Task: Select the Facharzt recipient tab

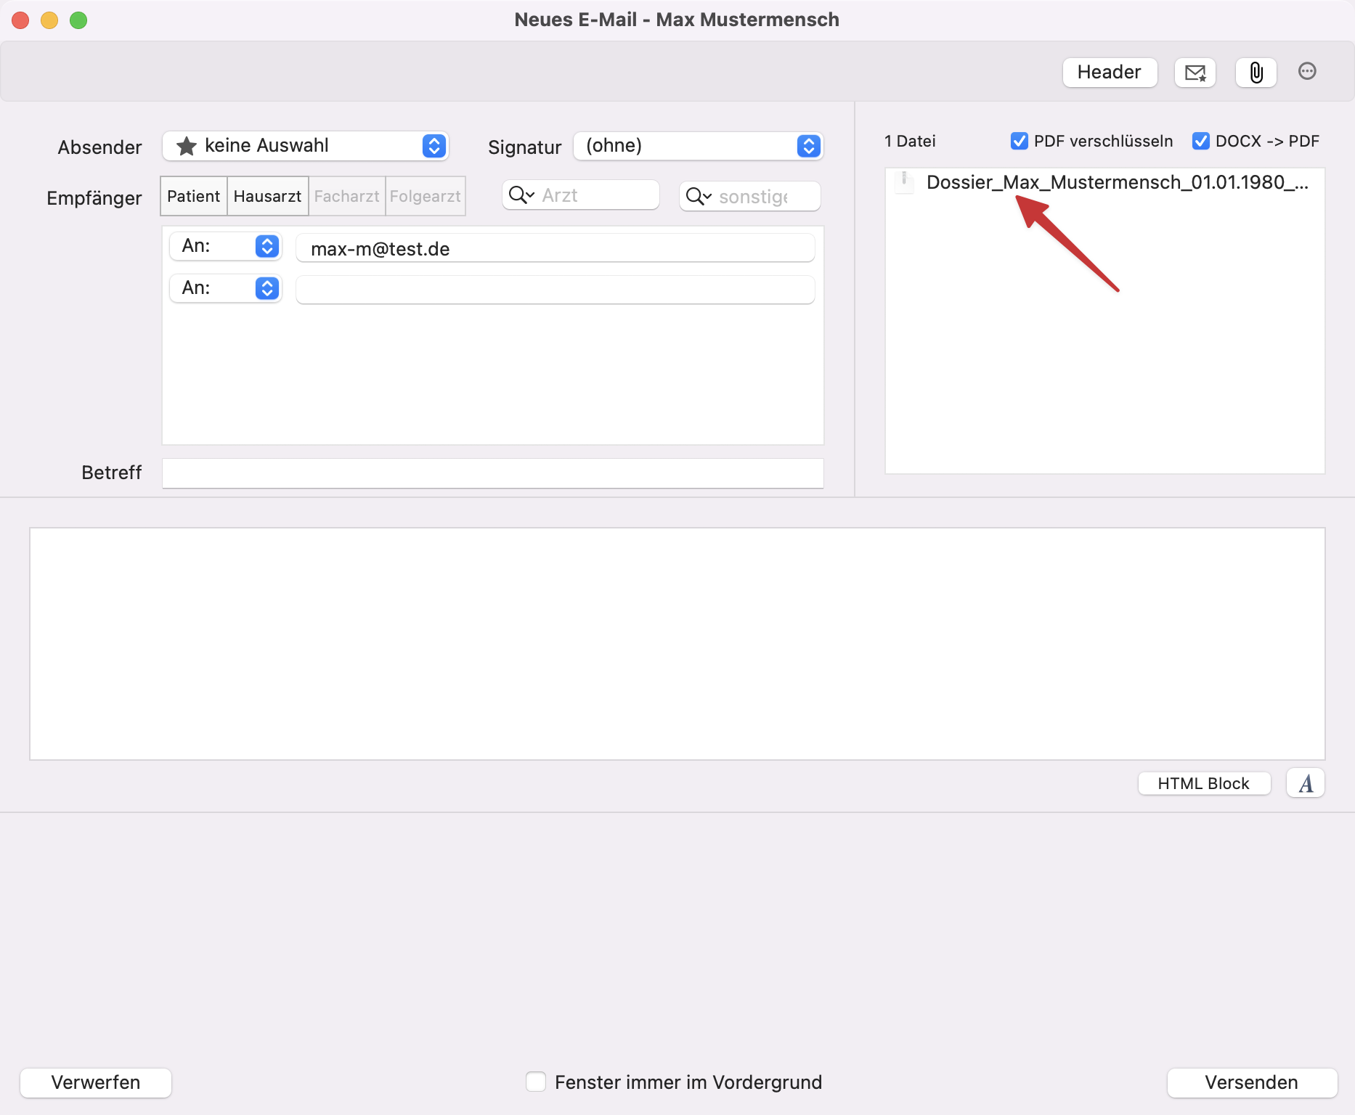Action: tap(347, 196)
